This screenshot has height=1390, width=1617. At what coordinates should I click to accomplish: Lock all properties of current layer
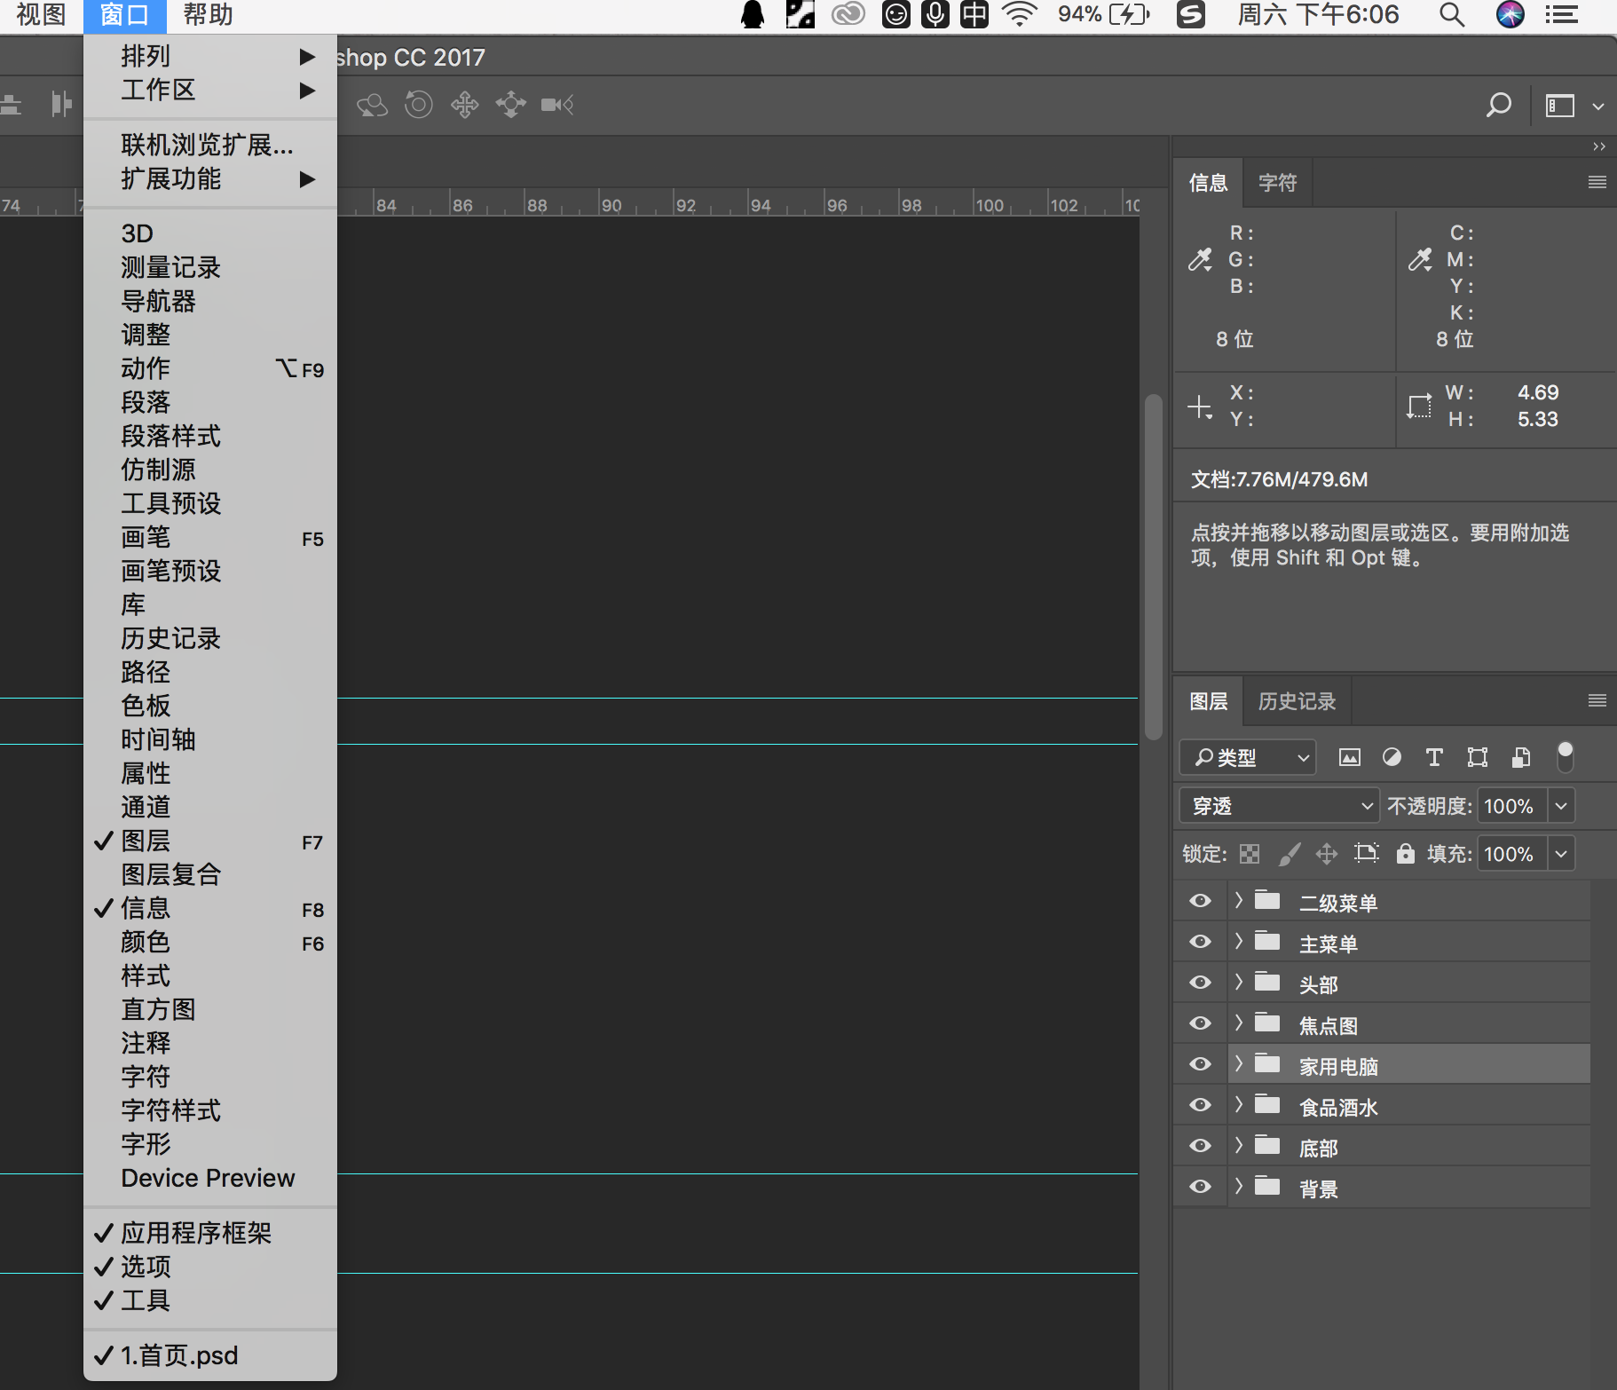(1405, 853)
